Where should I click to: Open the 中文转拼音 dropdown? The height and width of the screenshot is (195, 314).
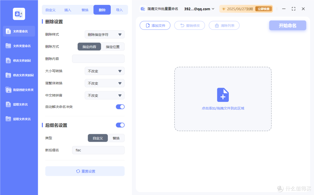pyautogui.click(x=105, y=95)
